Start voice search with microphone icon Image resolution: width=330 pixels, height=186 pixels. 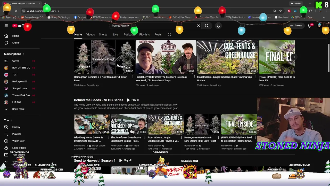[218, 26]
